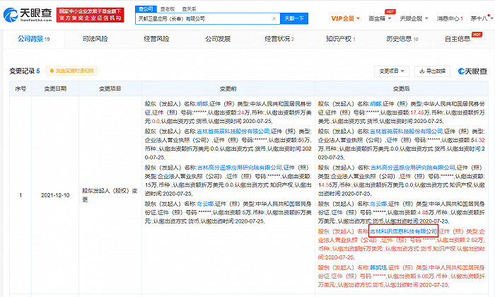The image size is (495, 297).
Task: Open the 茅十八 user account menu
Action: click(482, 18)
